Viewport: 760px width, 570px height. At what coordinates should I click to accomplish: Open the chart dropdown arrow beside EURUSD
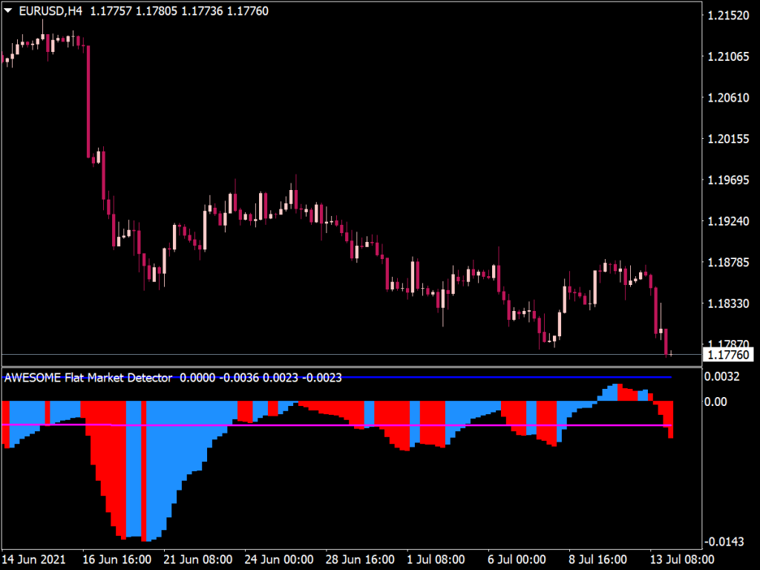tap(8, 10)
